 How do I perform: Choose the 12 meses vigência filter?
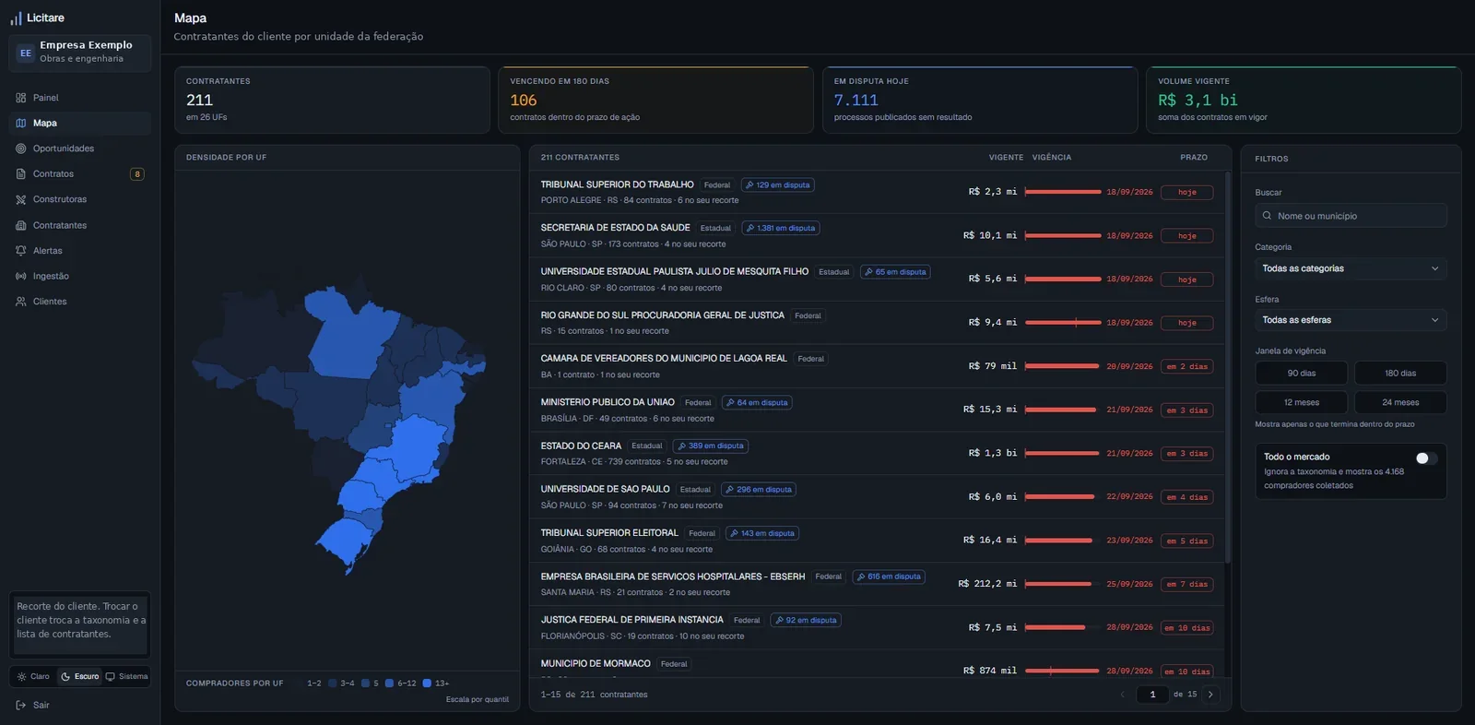coord(1302,402)
